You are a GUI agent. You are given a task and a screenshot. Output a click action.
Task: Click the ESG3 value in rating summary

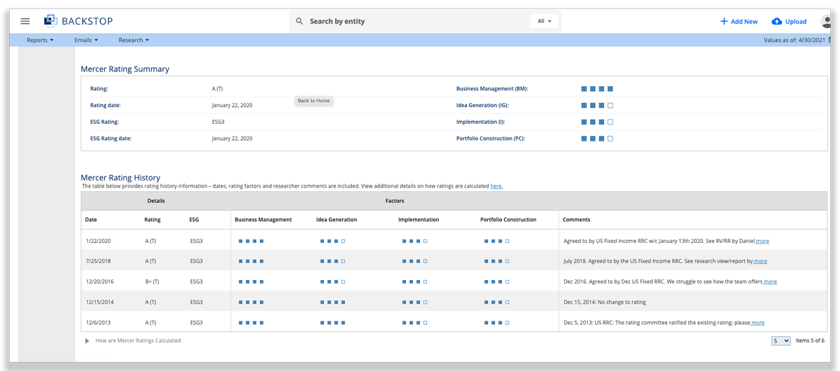pyautogui.click(x=218, y=122)
